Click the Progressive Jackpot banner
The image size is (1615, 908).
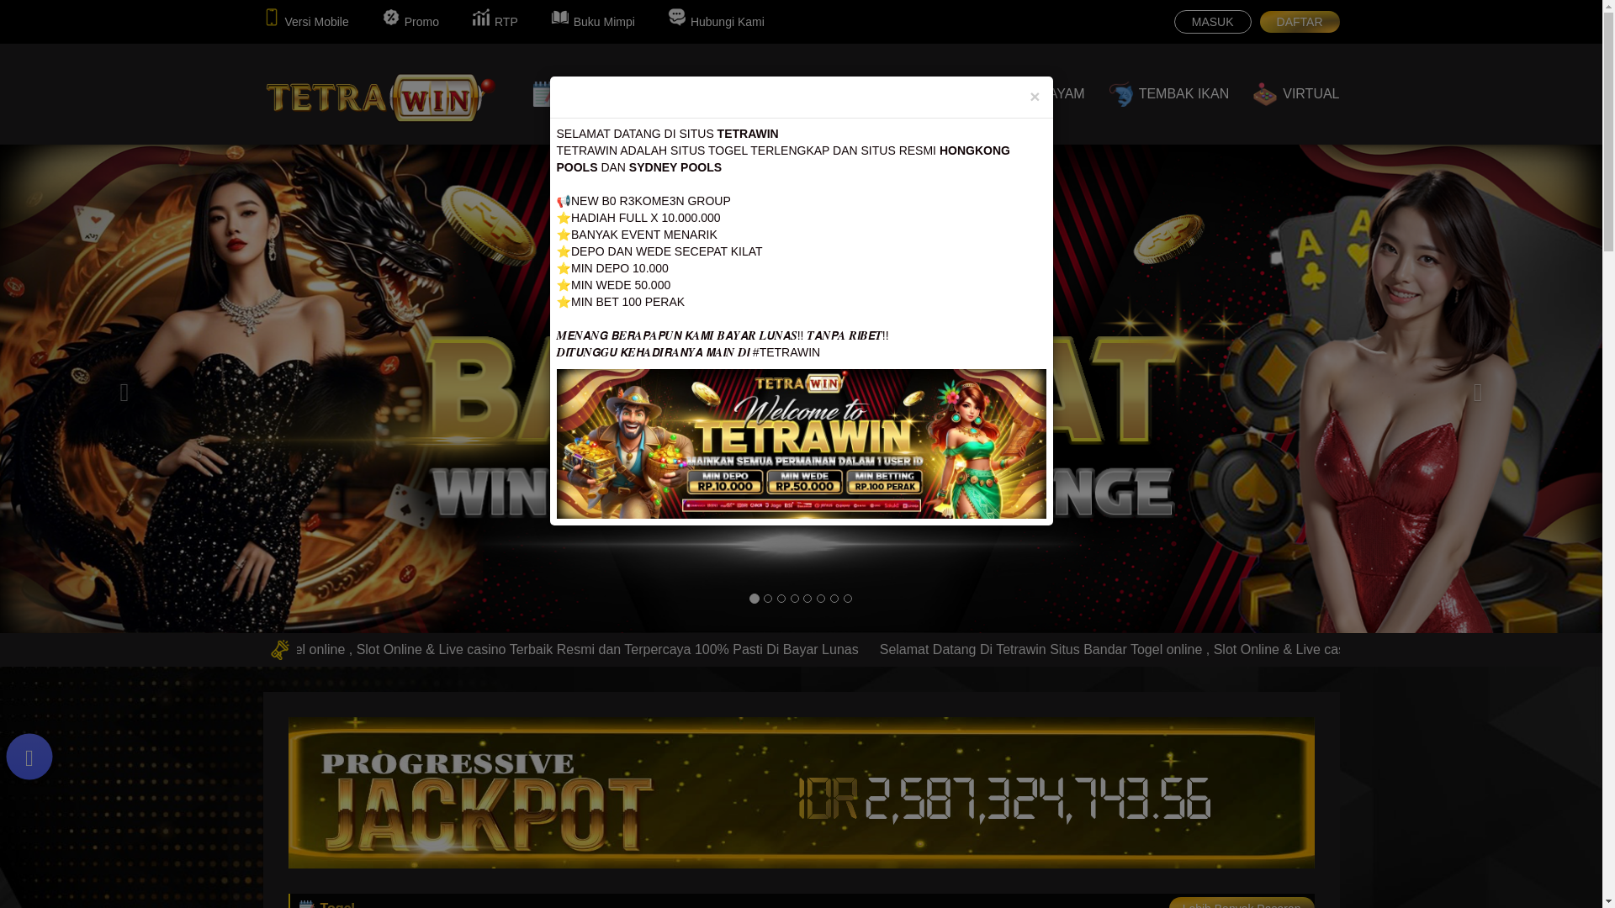pyautogui.click(x=801, y=792)
